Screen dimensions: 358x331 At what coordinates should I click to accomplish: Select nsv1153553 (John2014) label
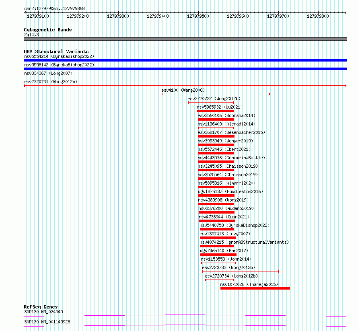[x=226, y=259]
